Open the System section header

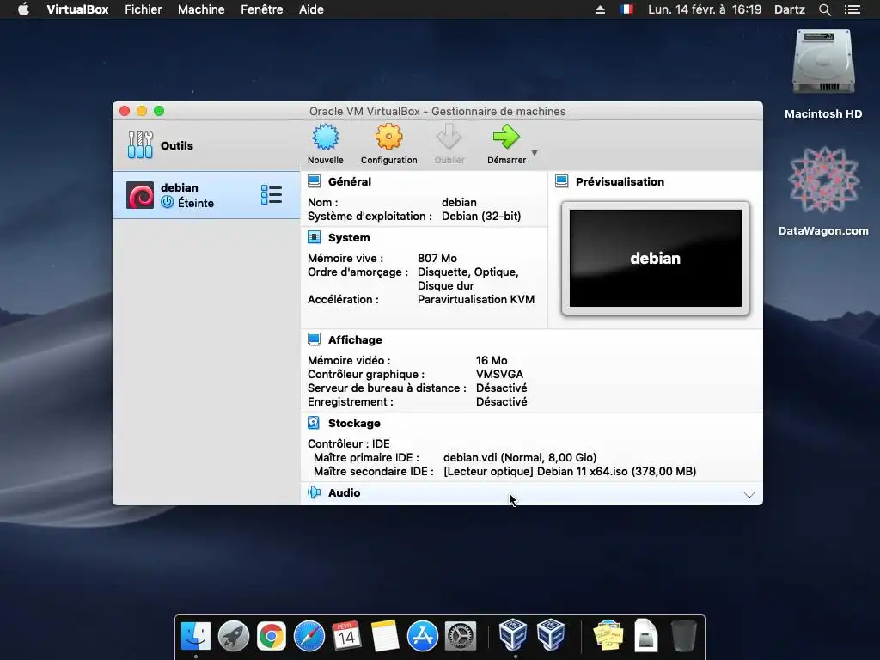(x=349, y=237)
